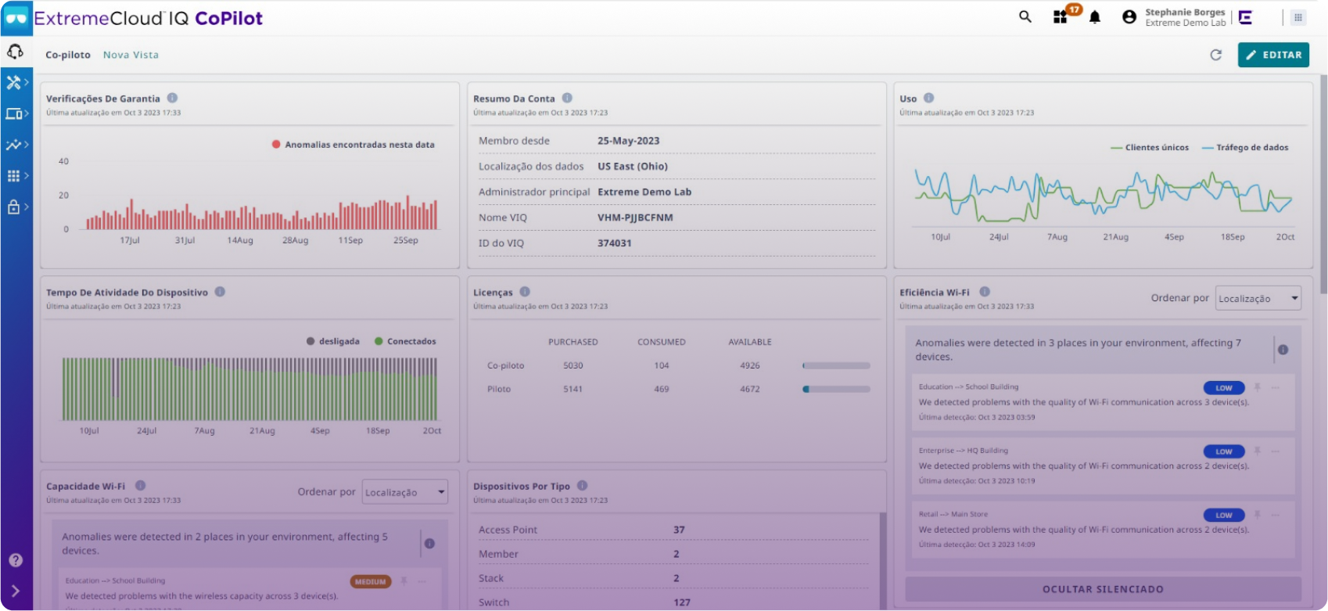Toggle the Conectados legend item
The image size is (1328, 611).
pyautogui.click(x=405, y=341)
